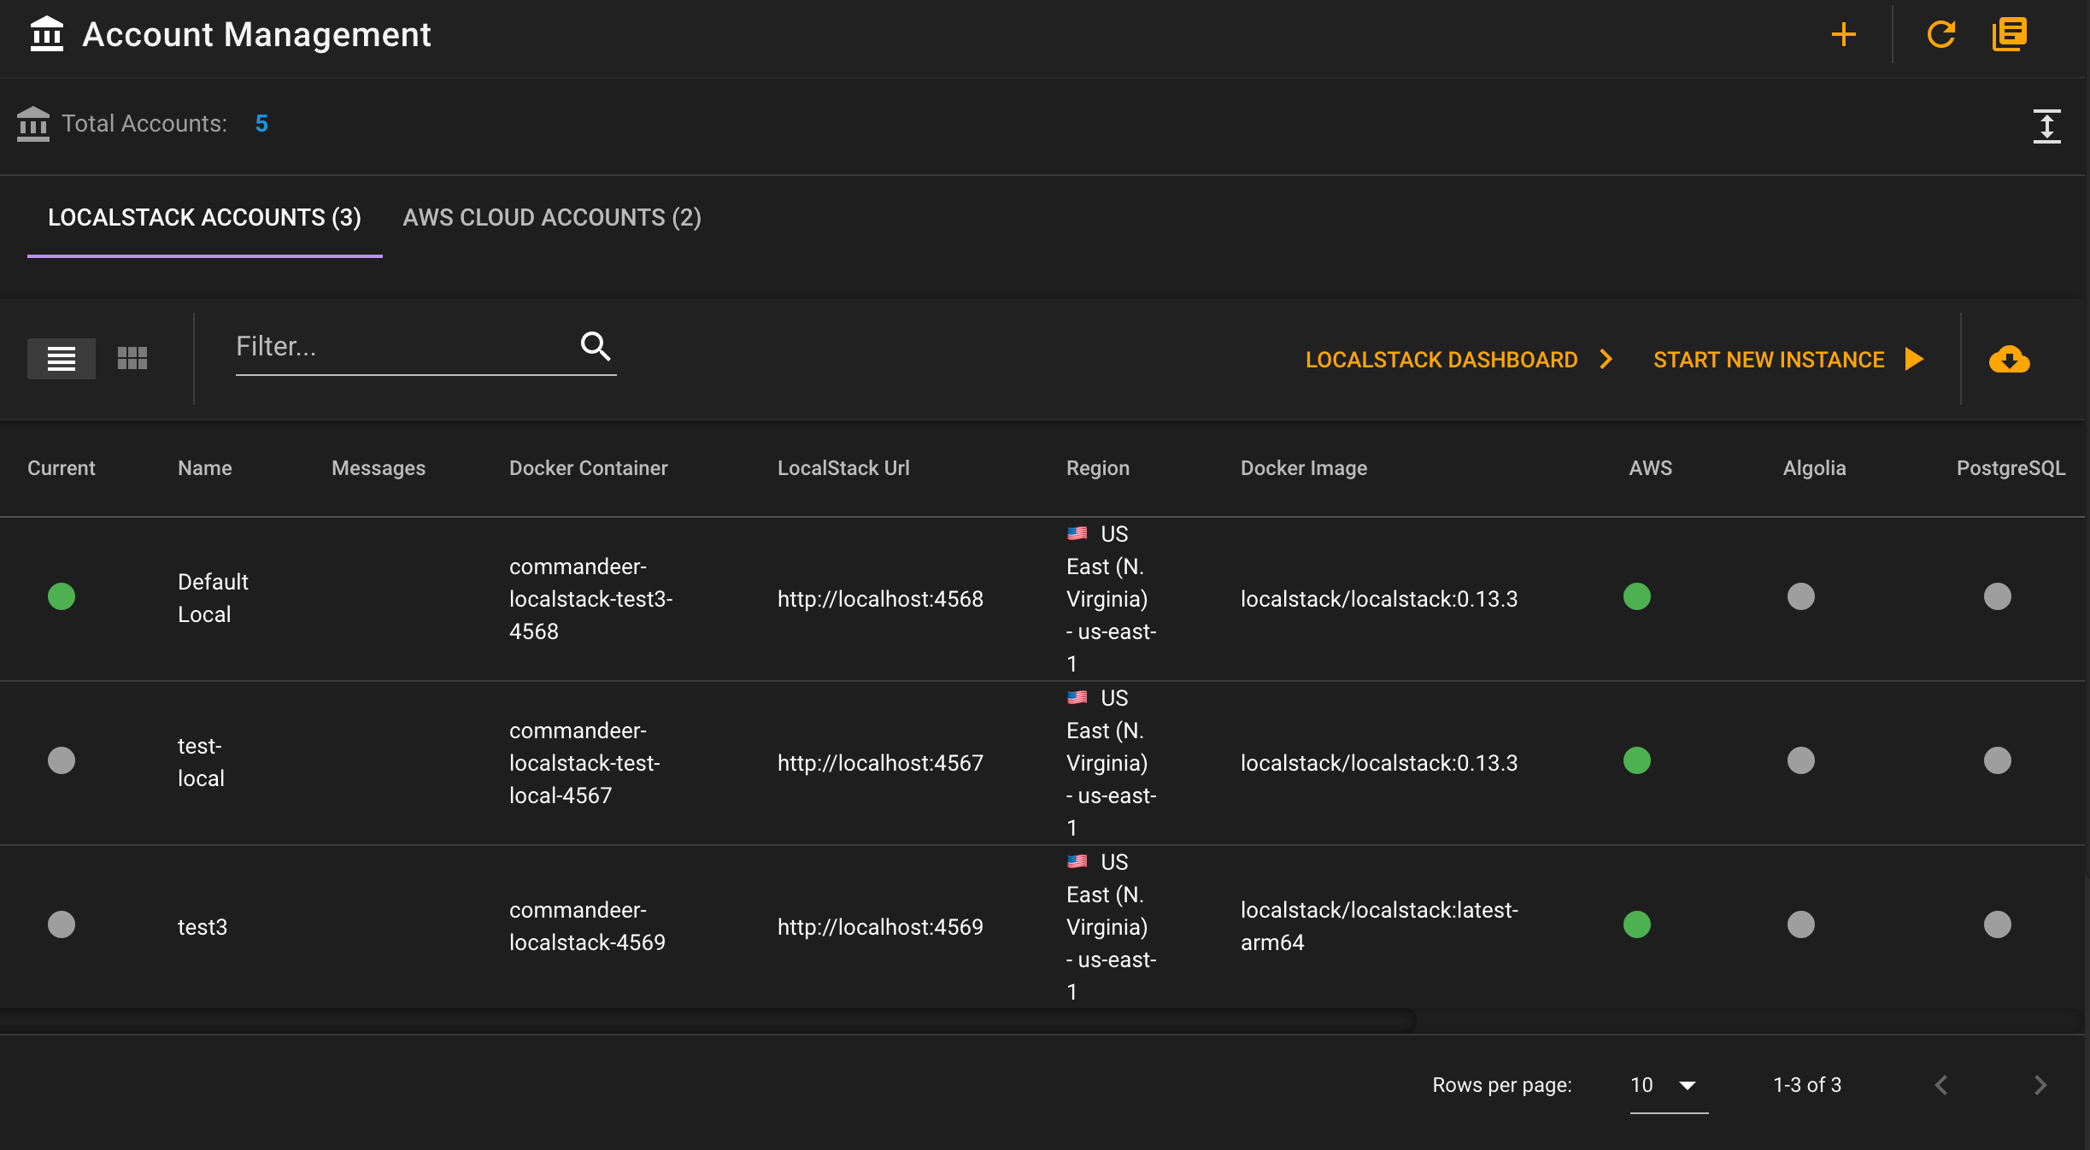
Task: Select the LocalStack Accounts (3) tab
Action: [x=205, y=218]
